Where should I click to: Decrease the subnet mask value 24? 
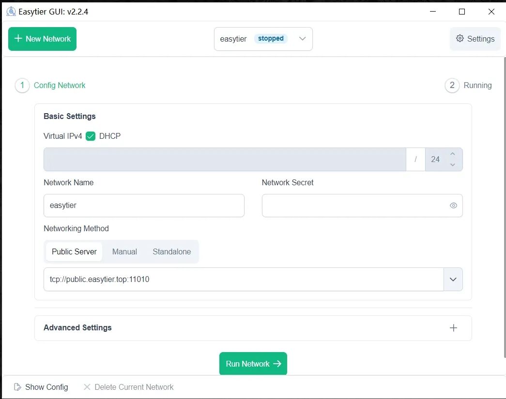point(453,165)
